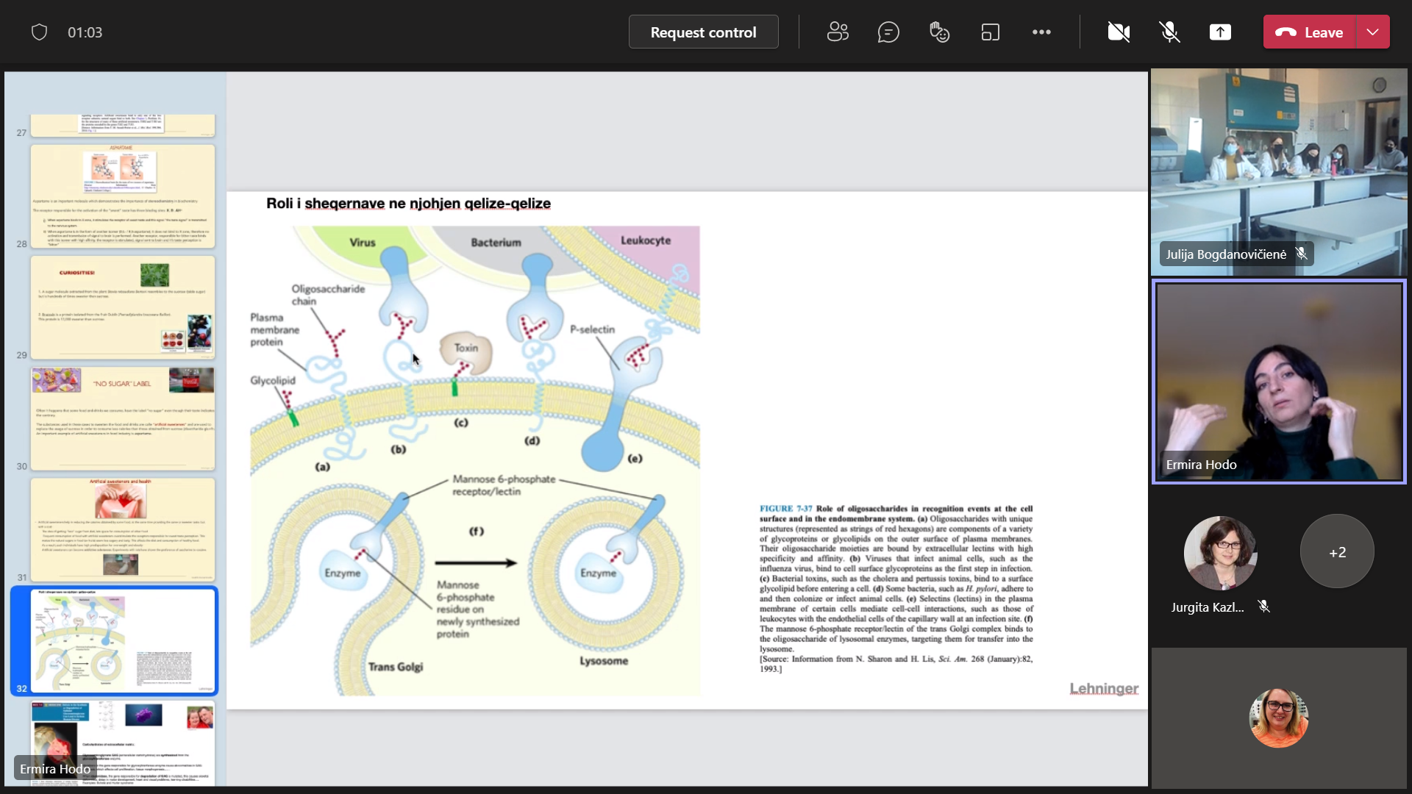
Task: Open the More actions ellipsis menu
Action: 1041,32
